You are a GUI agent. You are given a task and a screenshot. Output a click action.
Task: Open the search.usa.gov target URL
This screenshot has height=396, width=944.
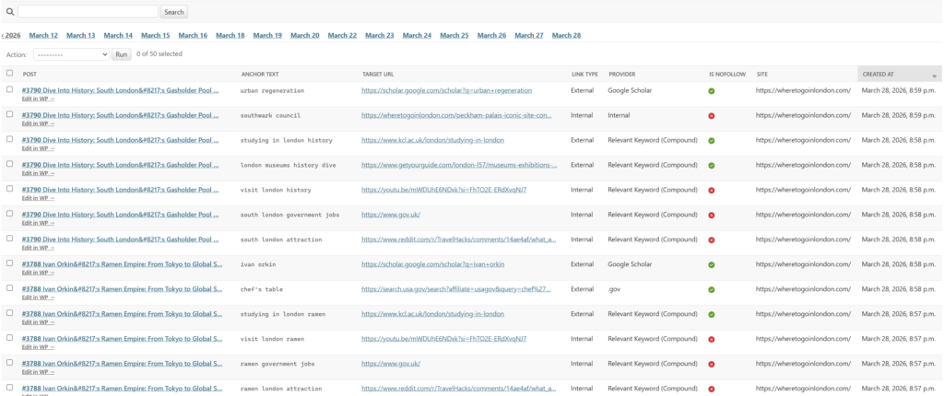pos(456,289)
